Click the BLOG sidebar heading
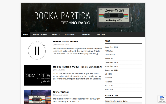The width and height of the screenshot is (166, 104). 107,41
